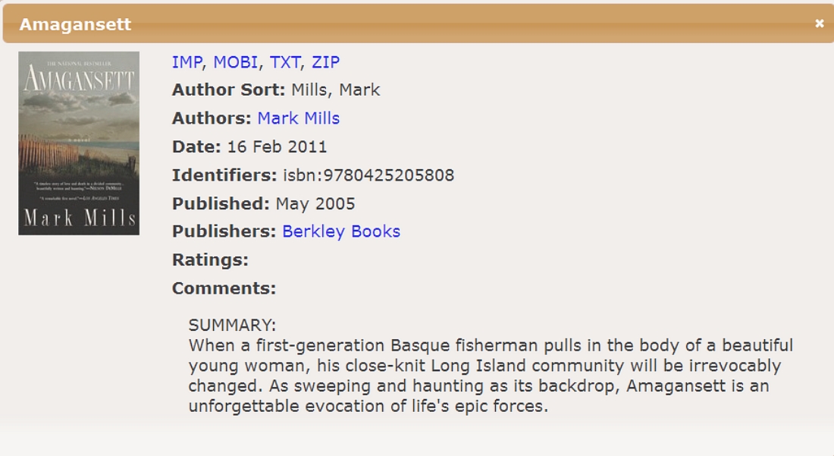Download the ZIP archive
Image resolution: width=834 pixels, height=456 pixels.
click(325, 62)
